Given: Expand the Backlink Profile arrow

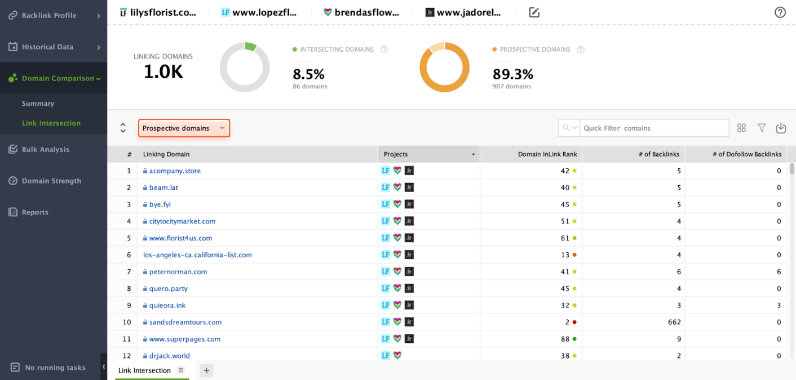Looking at the screenshot, I should tap(99, 16).
